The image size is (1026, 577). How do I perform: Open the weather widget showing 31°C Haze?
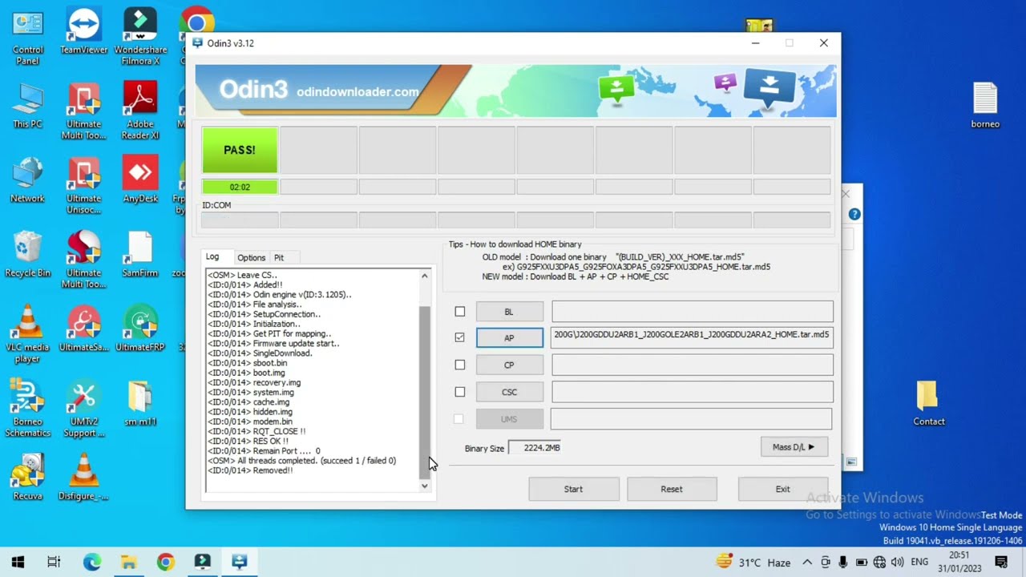coord(753,563)
